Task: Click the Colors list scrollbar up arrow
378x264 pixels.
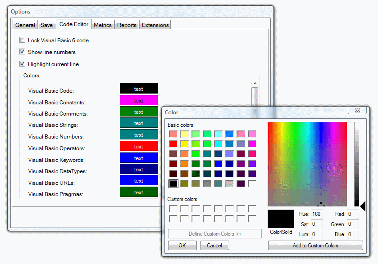Action: point(255,83)
